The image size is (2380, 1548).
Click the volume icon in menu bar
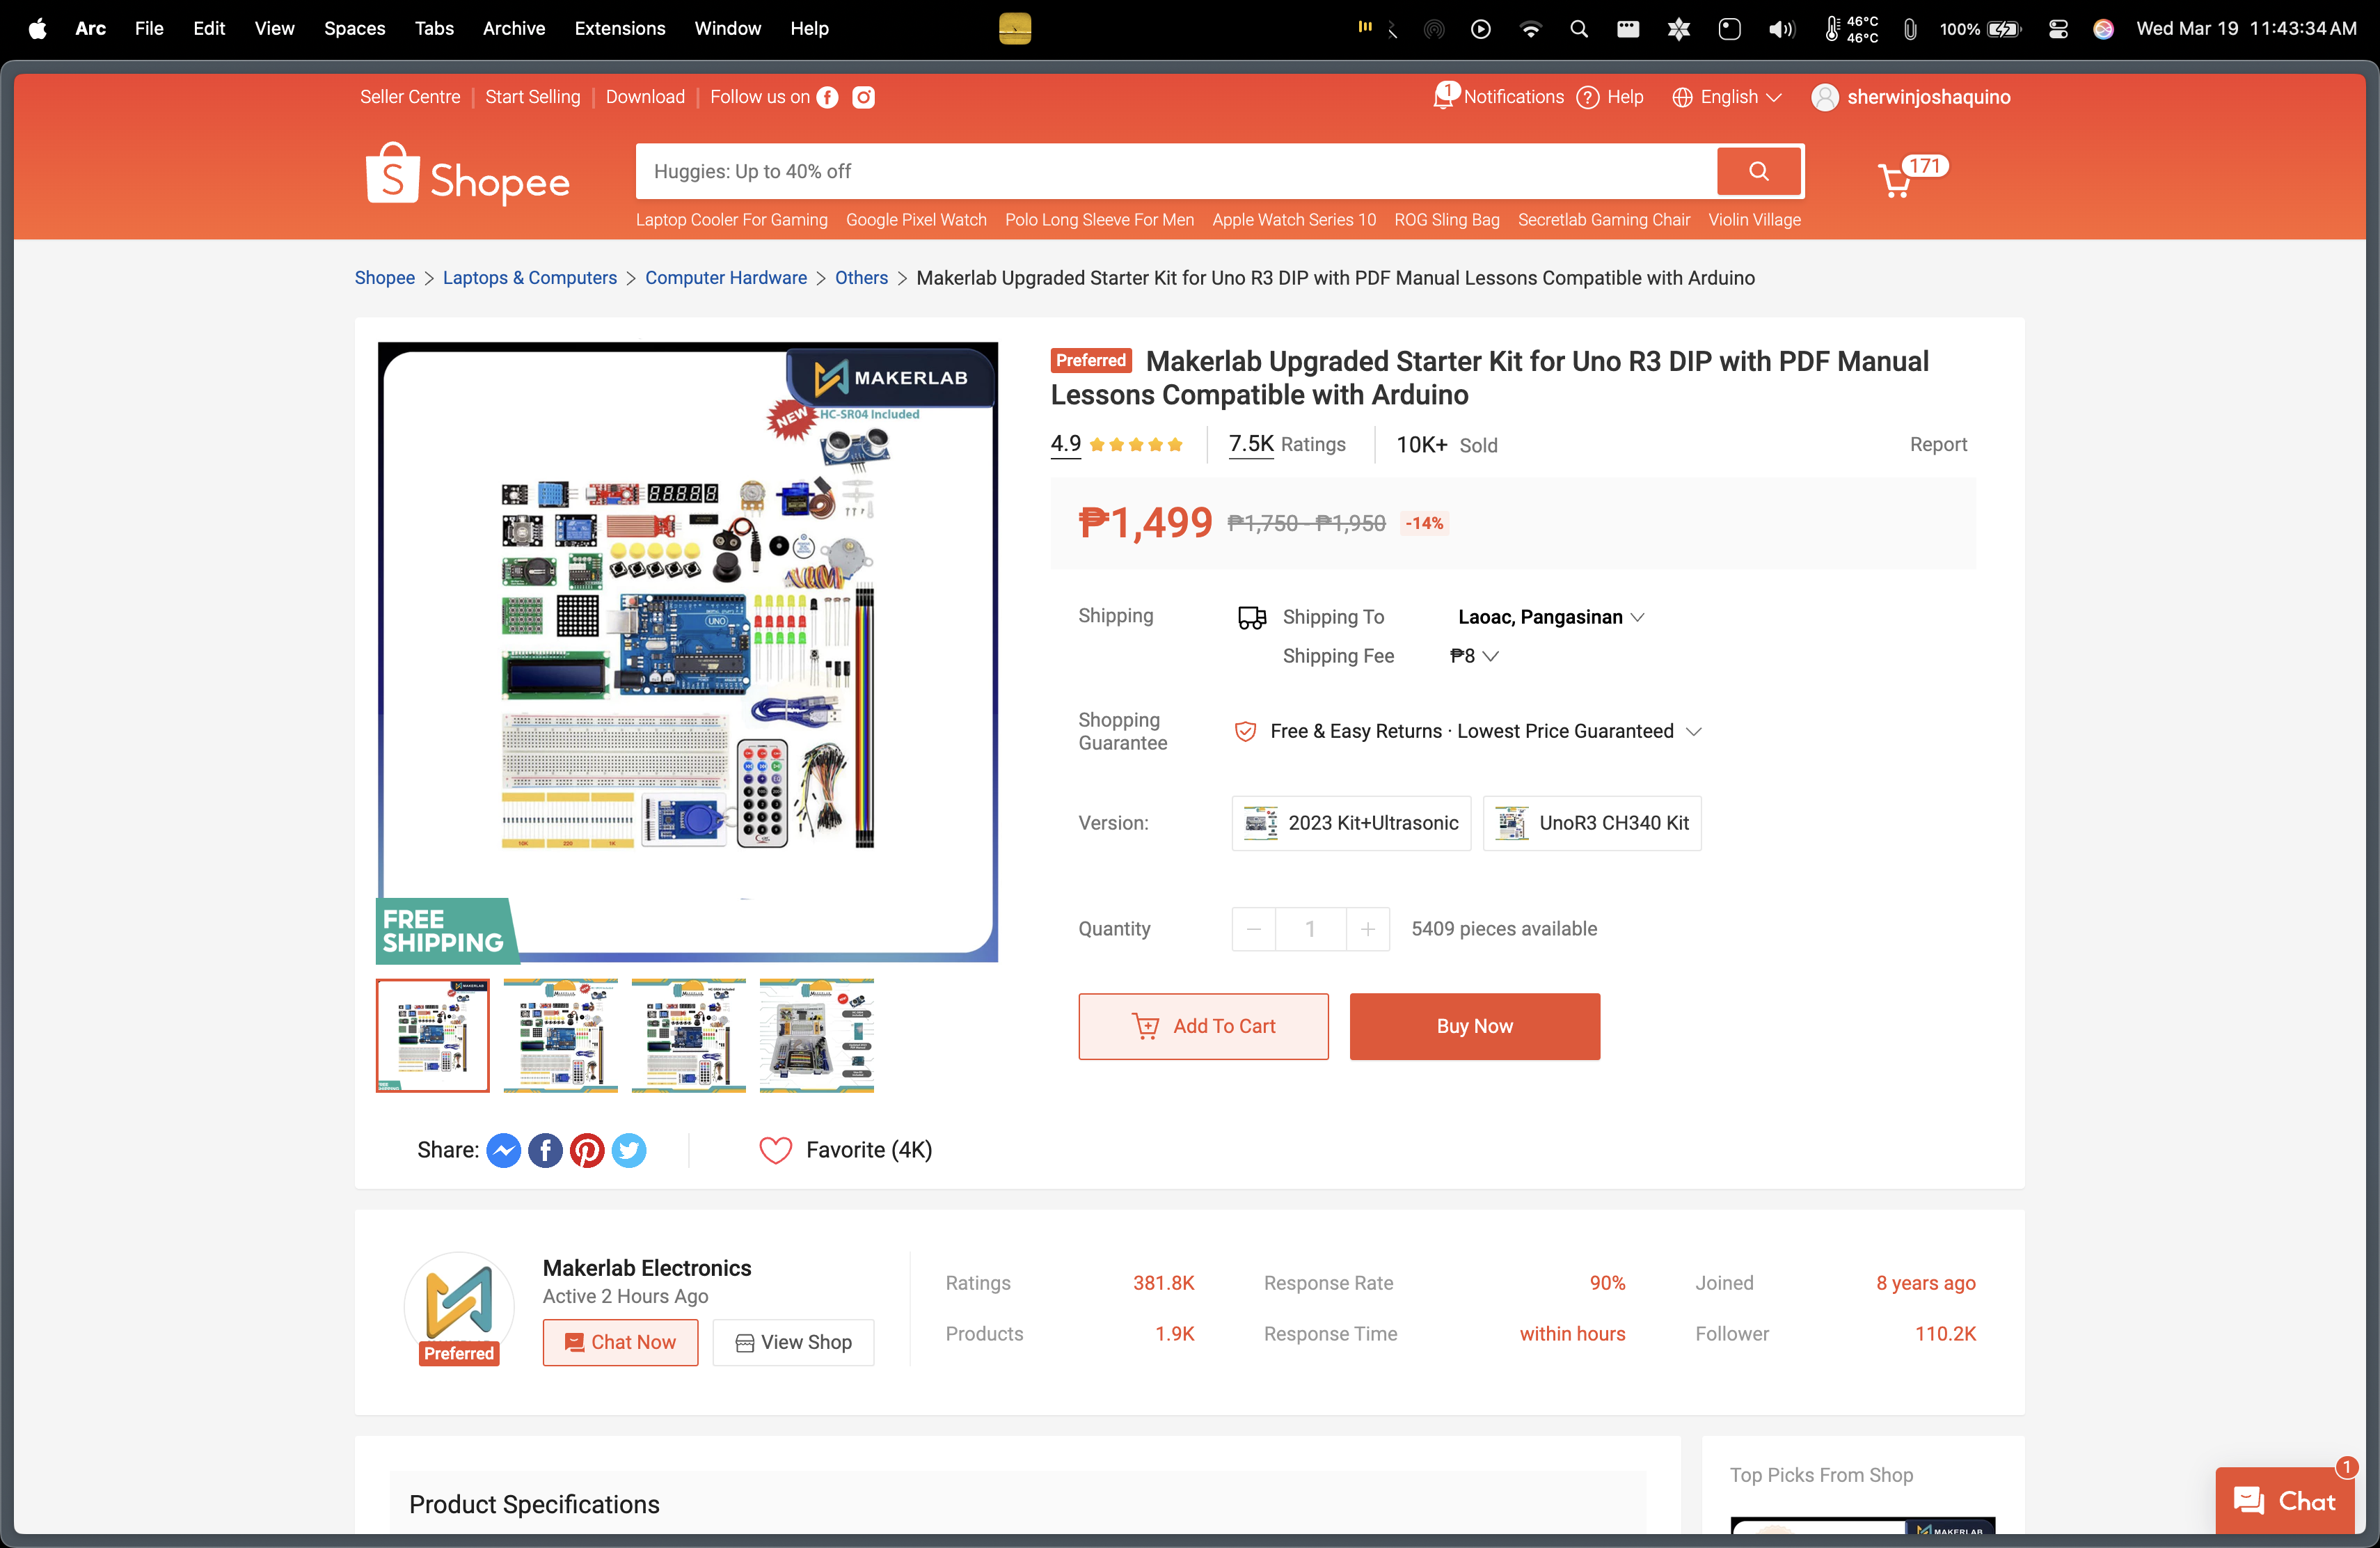(1781, 29)
